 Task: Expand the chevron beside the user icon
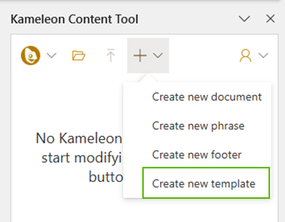pyautogui.click(x=263, y=56)
